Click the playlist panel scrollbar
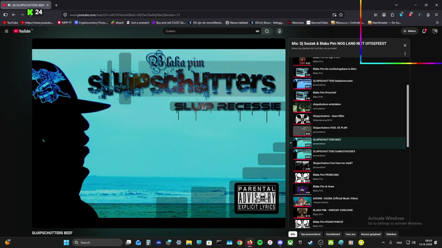Viewport: 442px width, 248px height. tap(408, 115)
